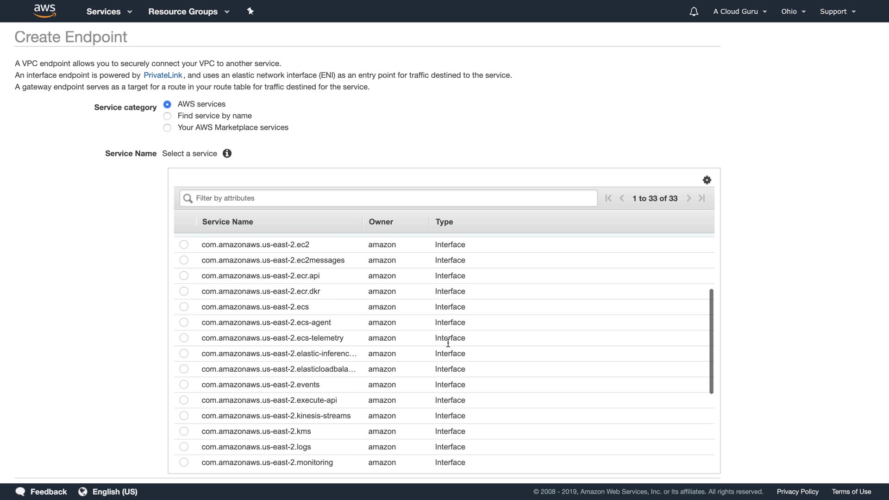Open the Support menu
The image size is (889, 500).
(837, 12)
